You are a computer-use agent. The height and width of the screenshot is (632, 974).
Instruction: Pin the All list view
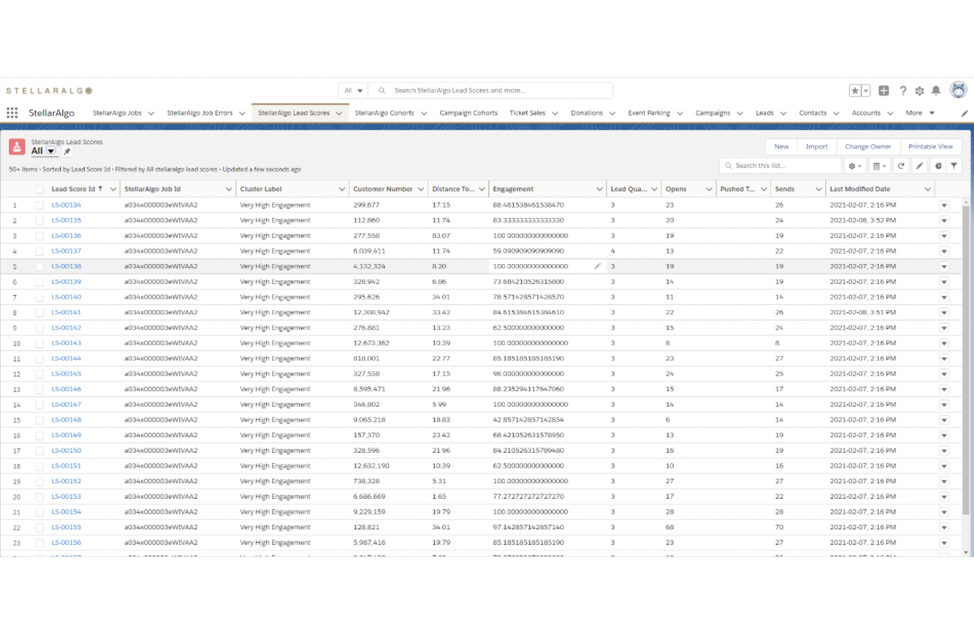coord(67,152)
